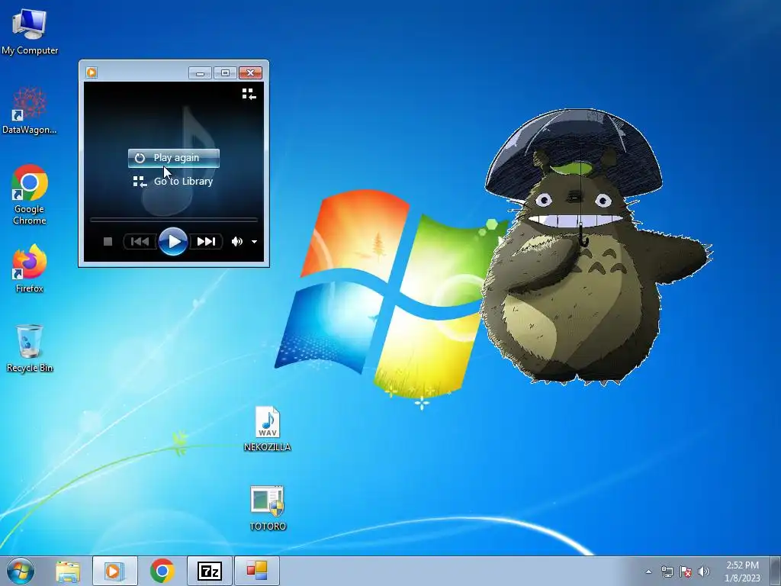
Task: Open the Windows Start button
Action: coord(21,571)
